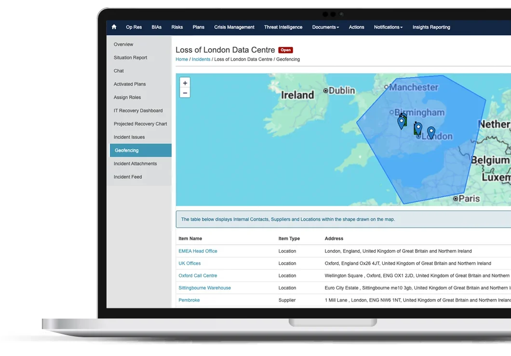Viewport: 511px width, 356px height.
Task: Switch to Crisis Management
Action: [234, 27]
